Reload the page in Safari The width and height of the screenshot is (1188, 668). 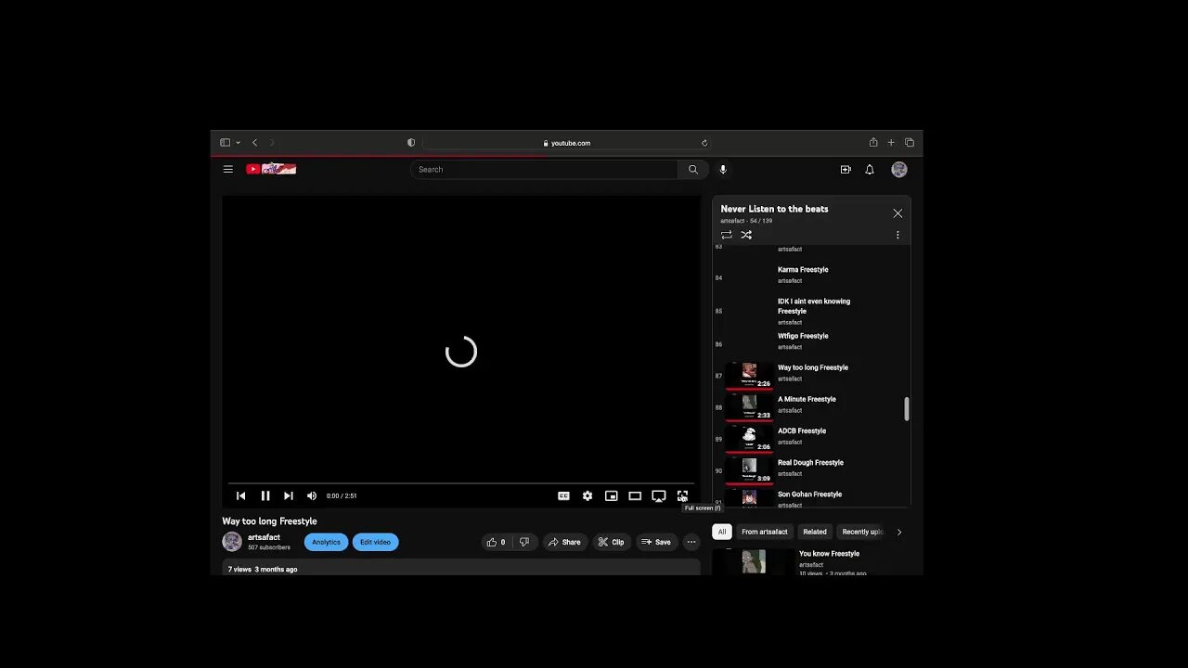coord(704,143)
